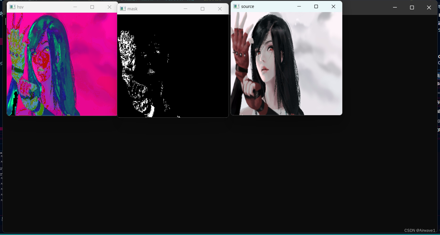This screenshot has width=440, height=235.
Task: Close the dark background console window
Action: (429, 8)
